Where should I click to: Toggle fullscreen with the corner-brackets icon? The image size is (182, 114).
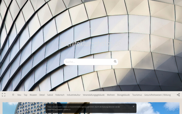click(4, 95)
